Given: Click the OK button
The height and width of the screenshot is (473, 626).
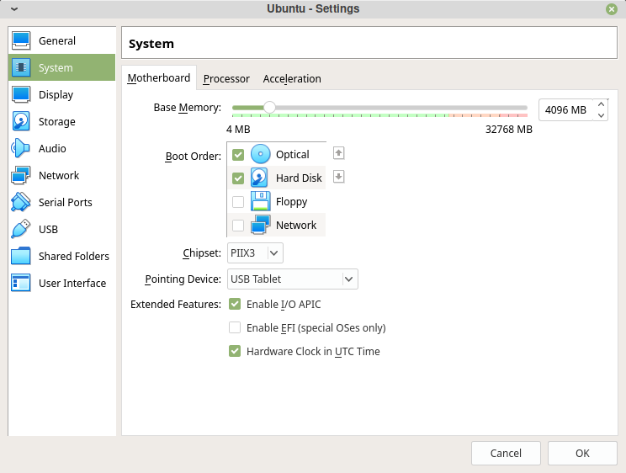Looking at the screenshot, I should click(582, 453).
